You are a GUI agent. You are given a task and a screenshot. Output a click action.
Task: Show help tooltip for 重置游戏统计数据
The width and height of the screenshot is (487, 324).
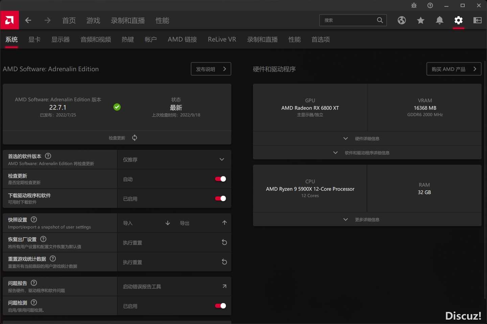point(53,259)
